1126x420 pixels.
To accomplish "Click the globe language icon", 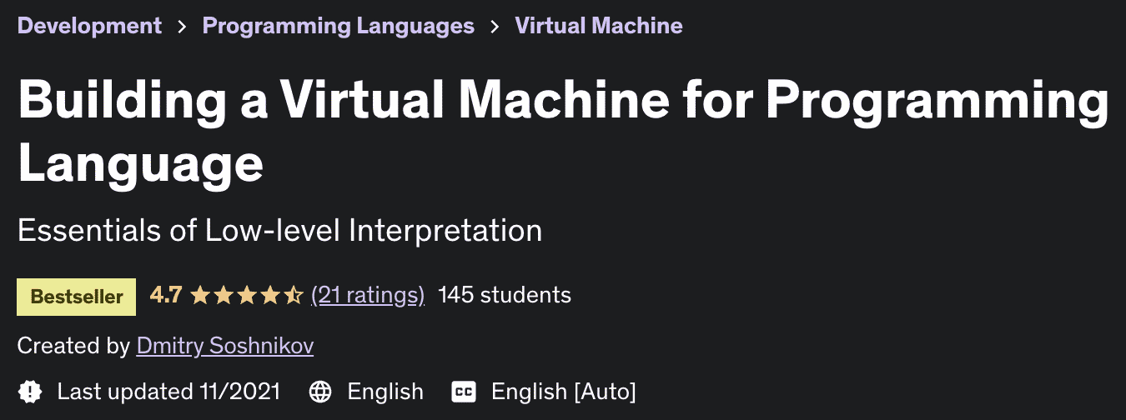I will click(320, 392).
